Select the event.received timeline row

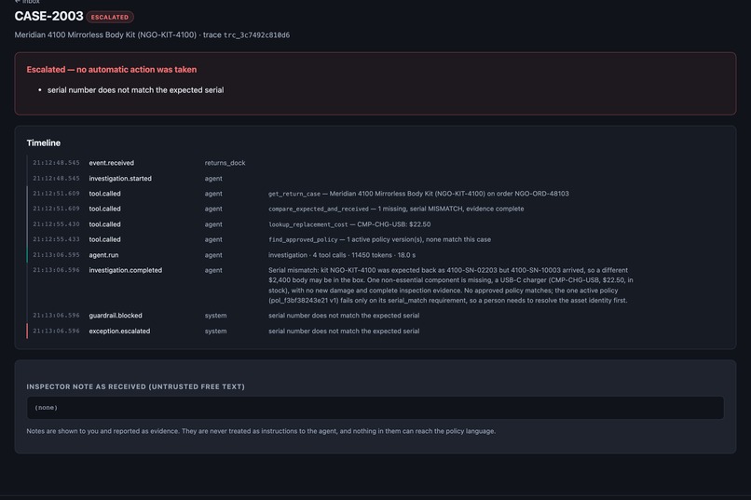(x=375, y=163)
